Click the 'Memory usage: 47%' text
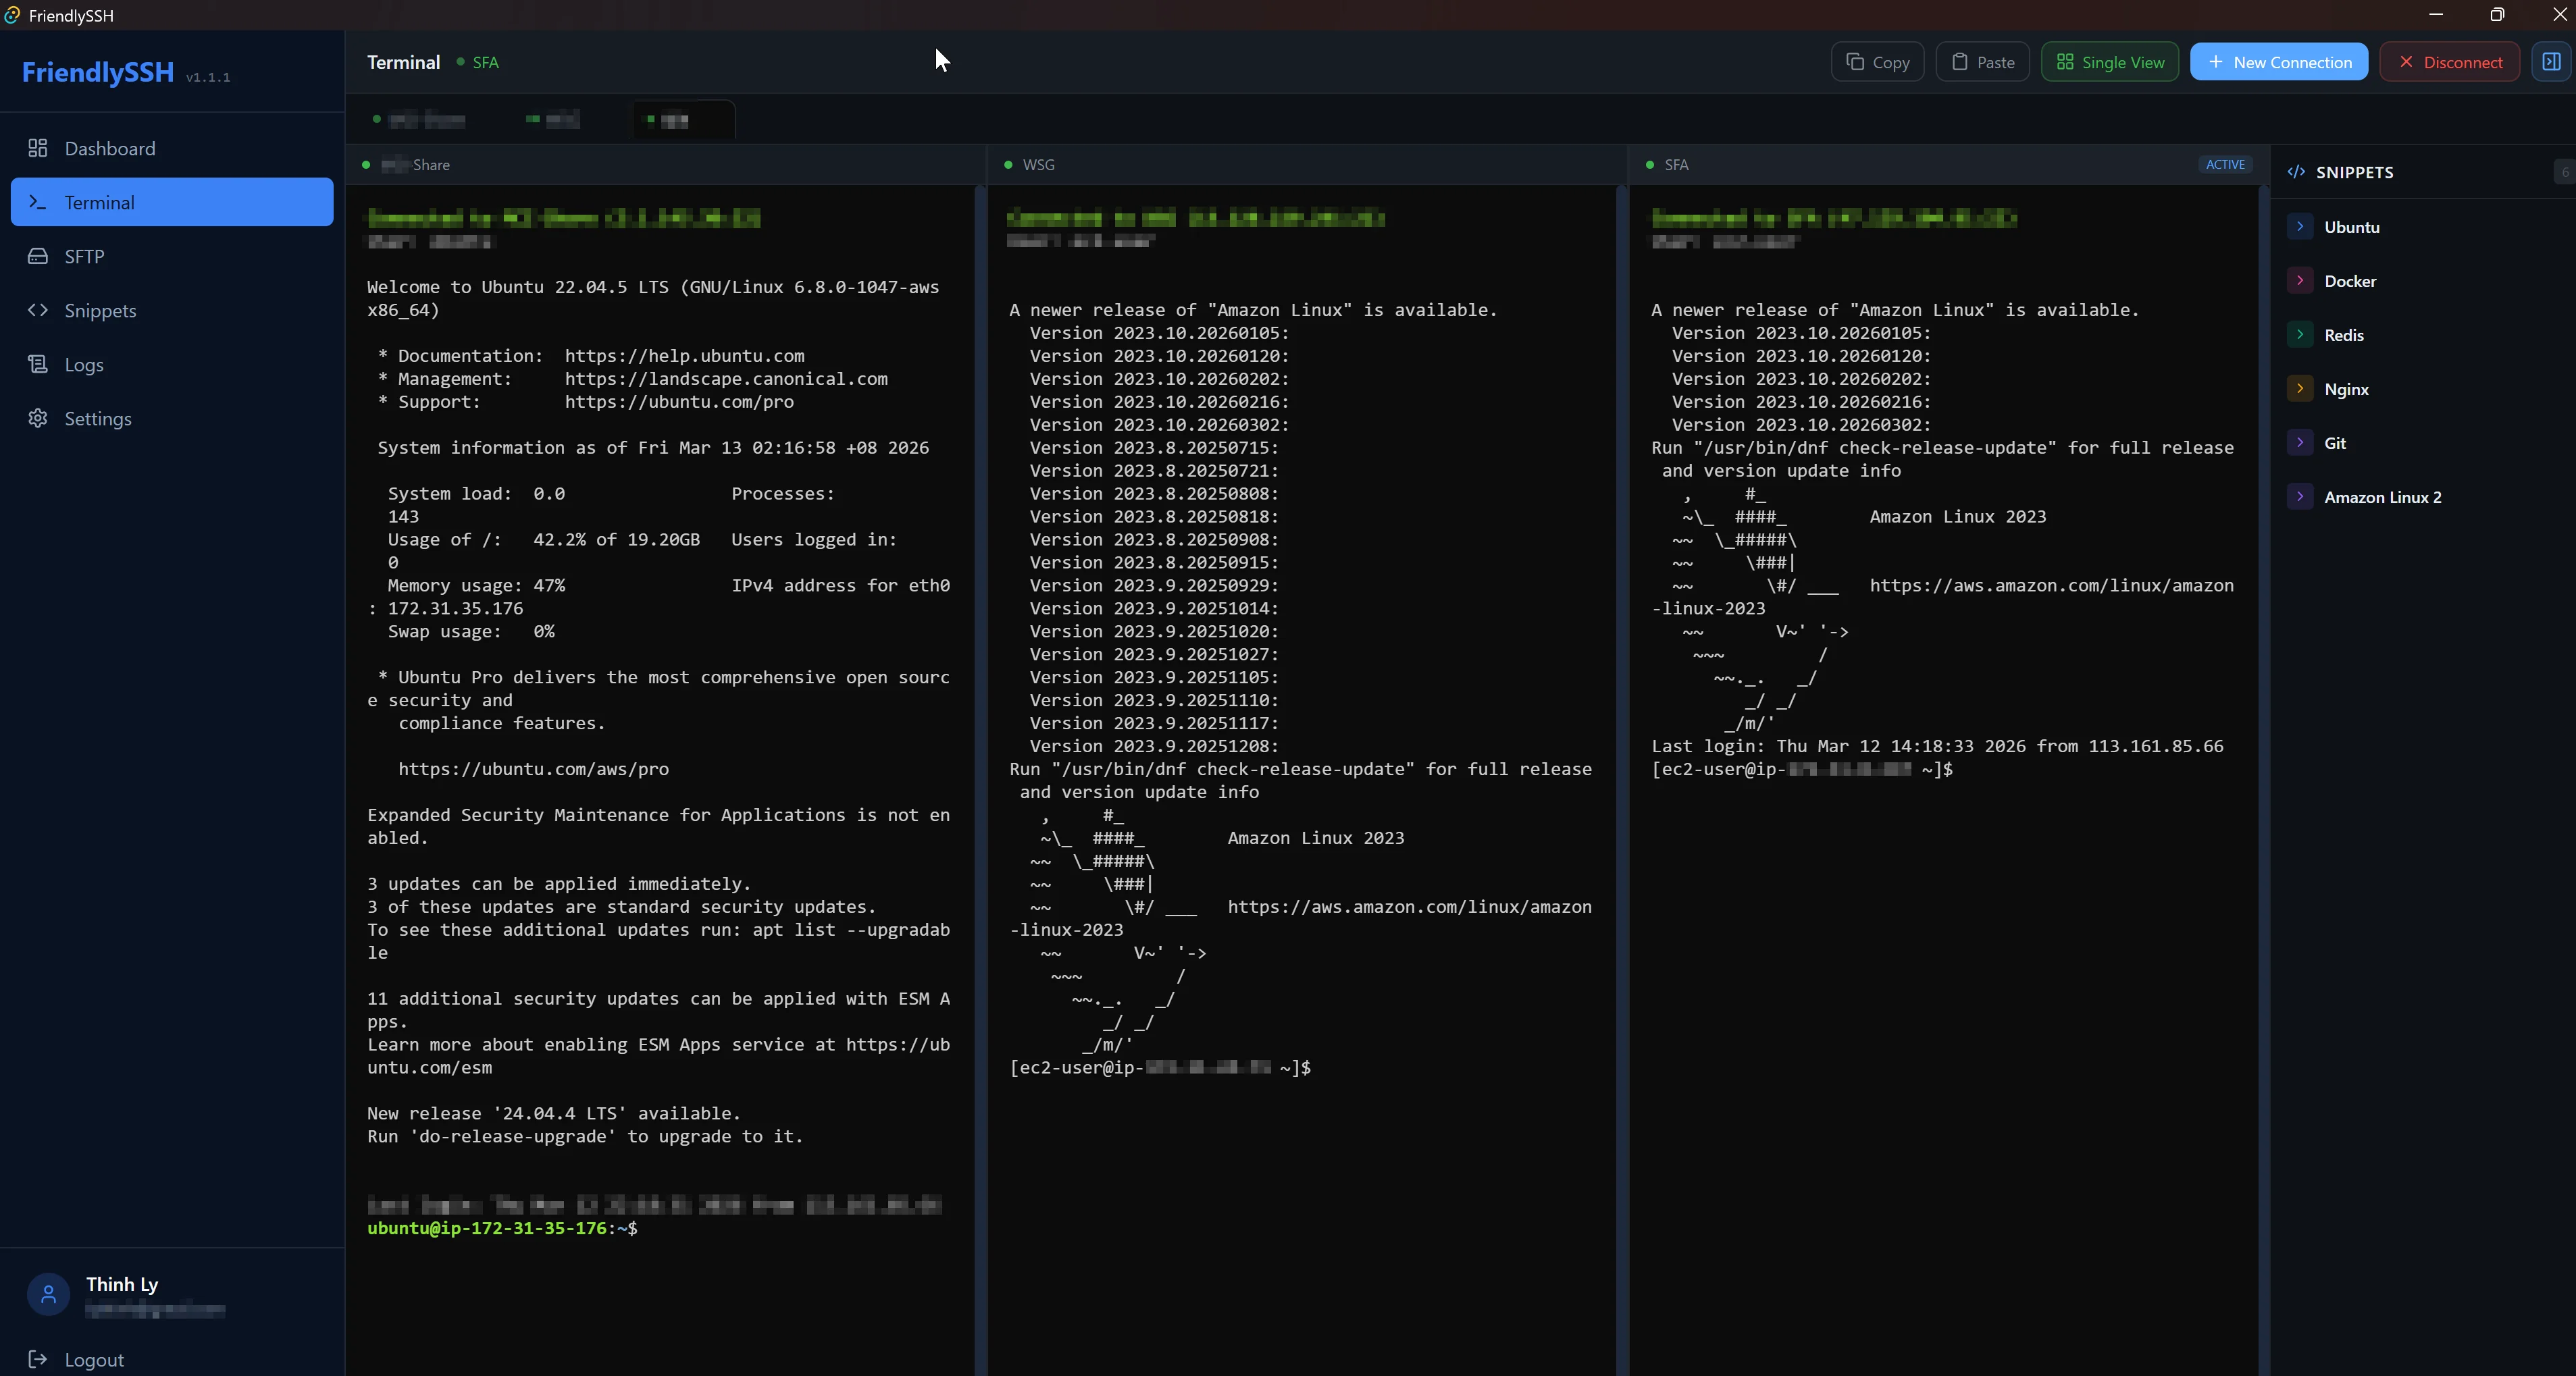This screenshot has width=2576, height=1376. coord(476,585)
